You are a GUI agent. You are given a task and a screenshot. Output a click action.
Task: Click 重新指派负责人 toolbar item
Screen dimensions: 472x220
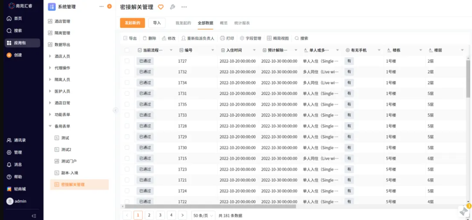point(198,38)
